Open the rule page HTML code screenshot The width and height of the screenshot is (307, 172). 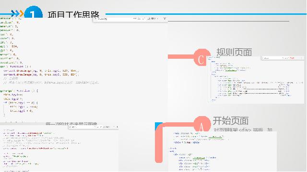[x=256, y=80]
